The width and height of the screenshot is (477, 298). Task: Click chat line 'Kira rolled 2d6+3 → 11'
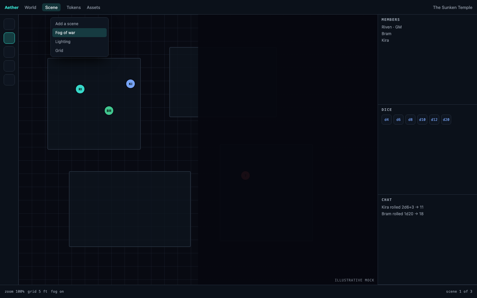pyautogui.click(x=402, y=207)
